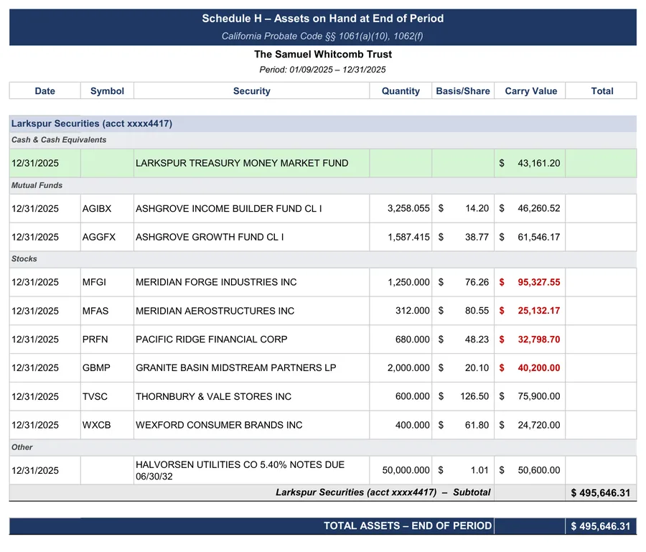The image size is (646, 552).
Task: Click date cell in the money market row
Action: click(x=45, y=163)
